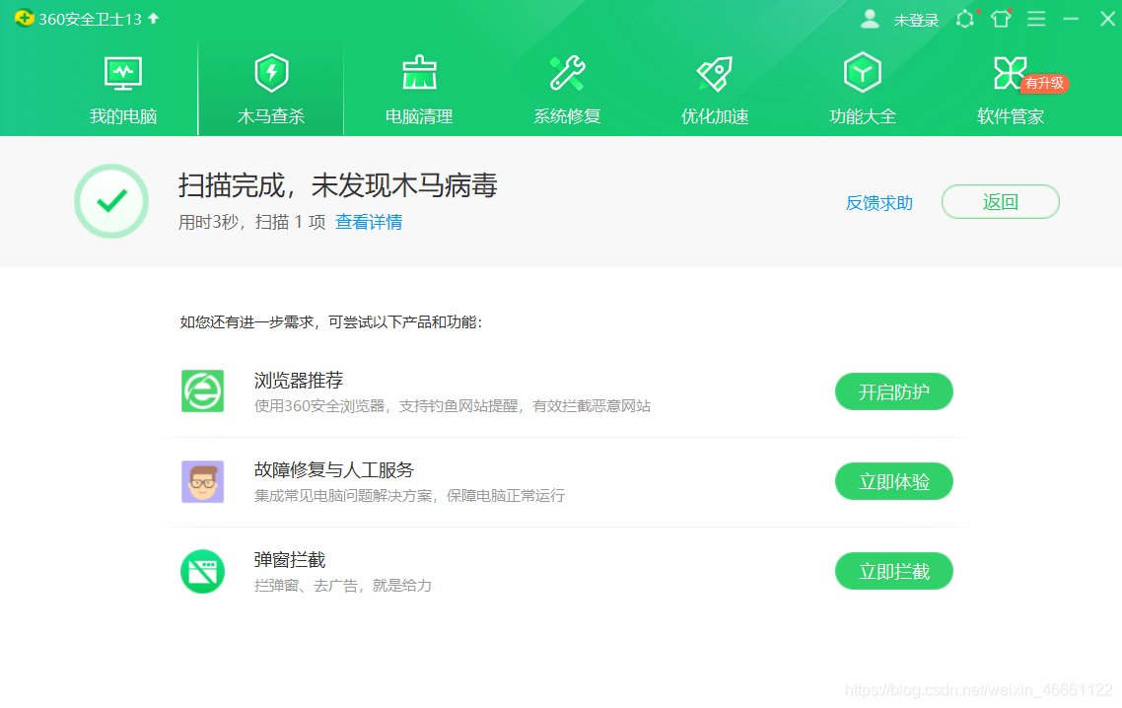
Task: Click the 弹窗拦截 title
Action: point(290,560)
